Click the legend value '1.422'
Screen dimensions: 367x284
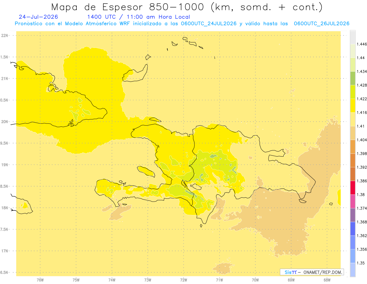[362, 99]
